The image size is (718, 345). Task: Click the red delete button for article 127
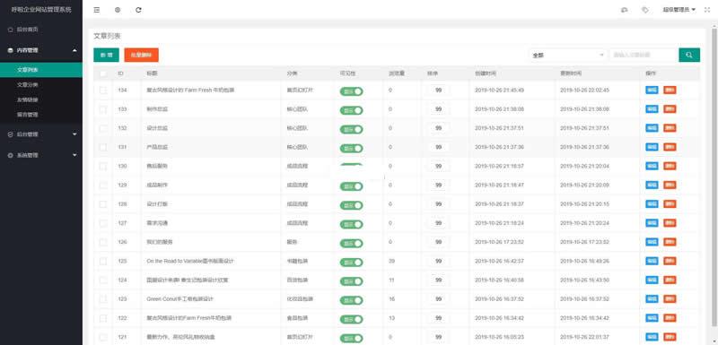pos(670,222)
